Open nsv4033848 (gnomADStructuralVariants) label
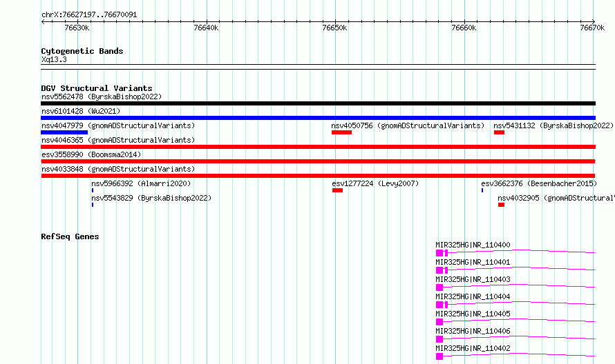 pyautogui.click(x=118, y=169)
